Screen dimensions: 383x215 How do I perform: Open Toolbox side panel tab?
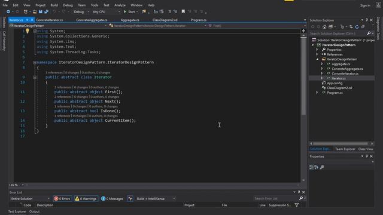4,23
